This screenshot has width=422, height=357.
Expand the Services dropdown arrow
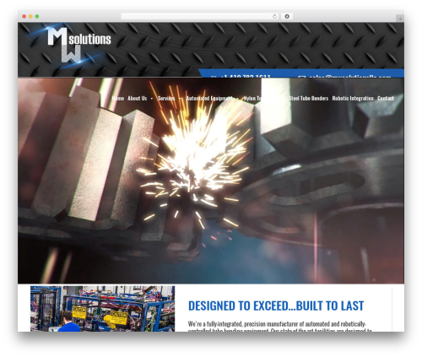pos(180,99)
